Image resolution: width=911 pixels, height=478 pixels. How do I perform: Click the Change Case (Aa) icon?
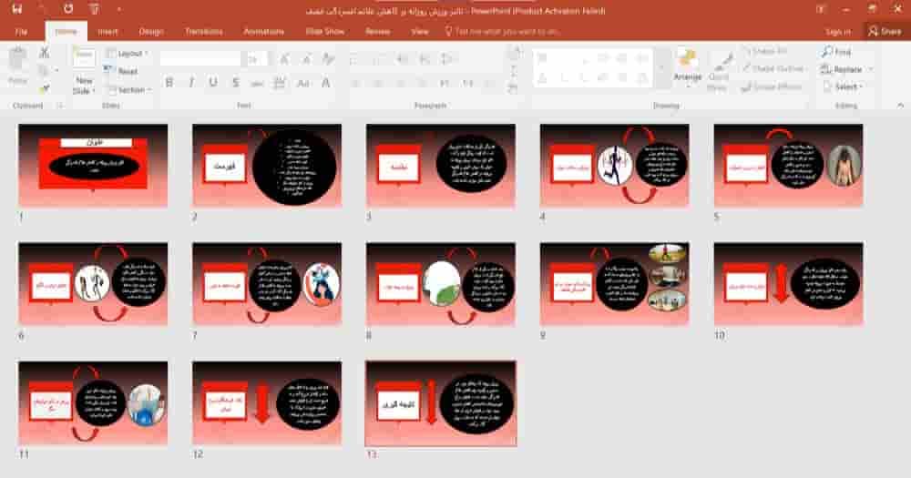pyautogui.click(x=303, y=83)
